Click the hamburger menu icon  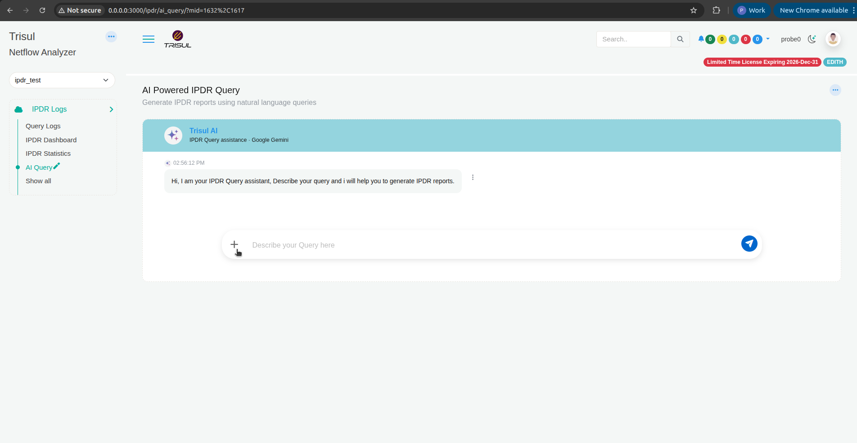(x=149, y=39)
